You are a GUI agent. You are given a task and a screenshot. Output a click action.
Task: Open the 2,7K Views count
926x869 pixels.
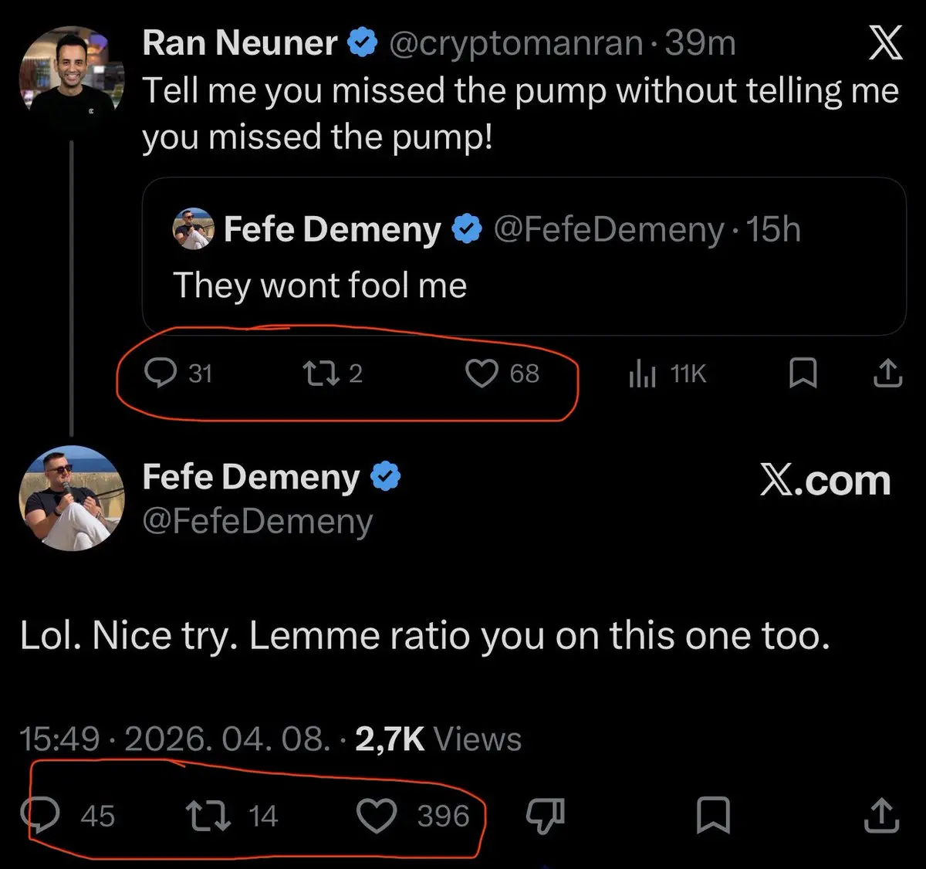(438, 739)
